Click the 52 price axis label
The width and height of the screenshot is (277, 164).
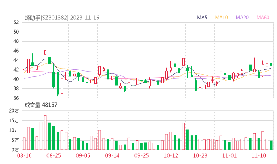pos(16,22)
